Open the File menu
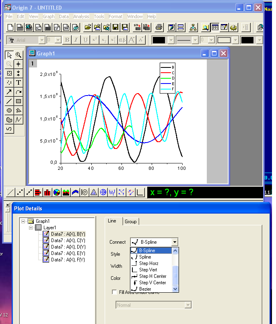Image resolution: width=276 pixels, height=324 pixels. [x=9, y=16]
